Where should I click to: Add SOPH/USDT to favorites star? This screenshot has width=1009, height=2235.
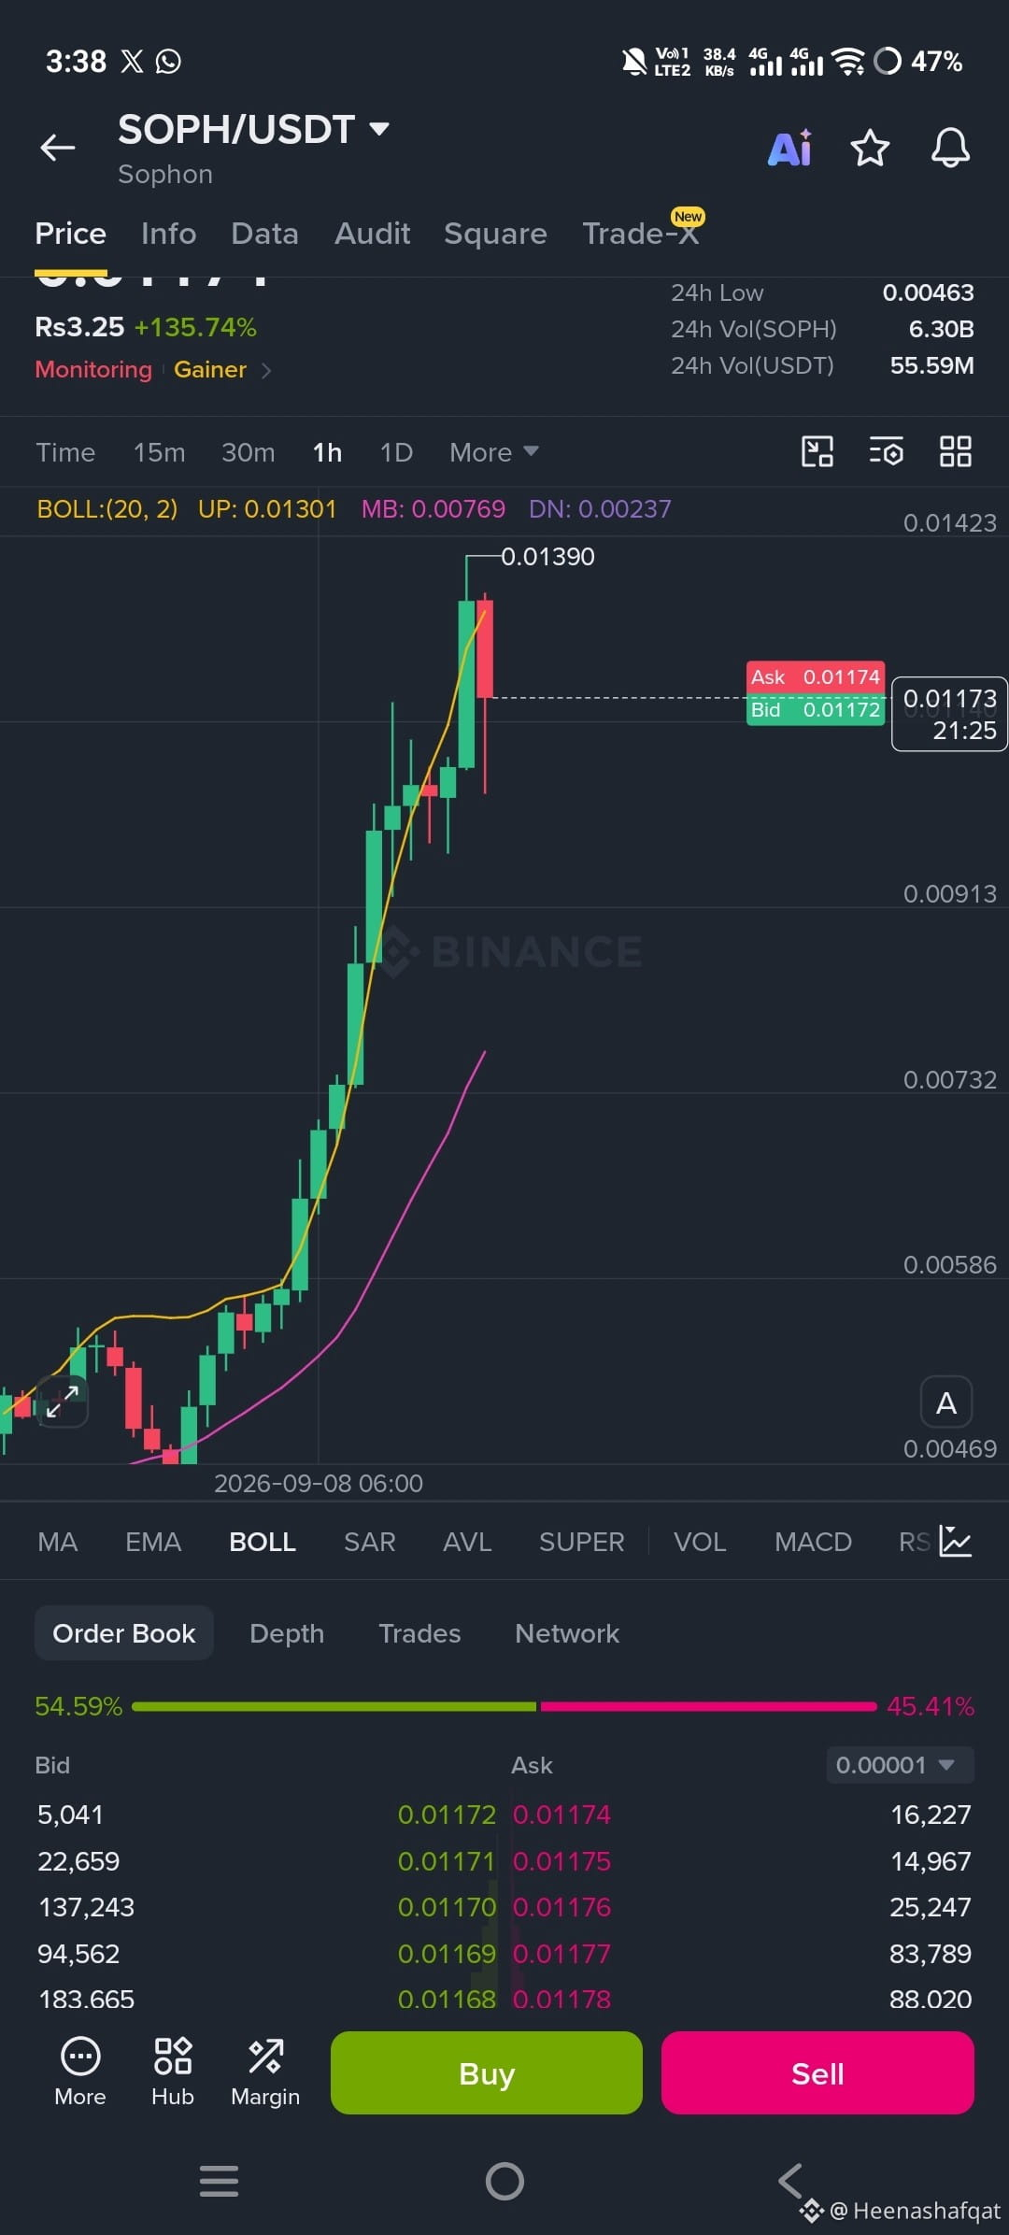pyautogui.click(x=870, y=148)
